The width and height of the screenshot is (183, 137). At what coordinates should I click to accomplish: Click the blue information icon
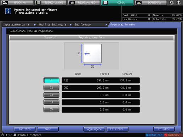[x=8, y=11]
